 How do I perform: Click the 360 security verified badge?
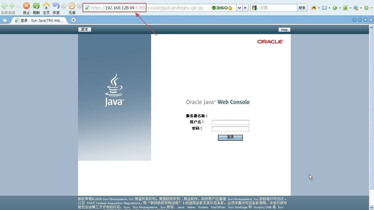point(220,8)
